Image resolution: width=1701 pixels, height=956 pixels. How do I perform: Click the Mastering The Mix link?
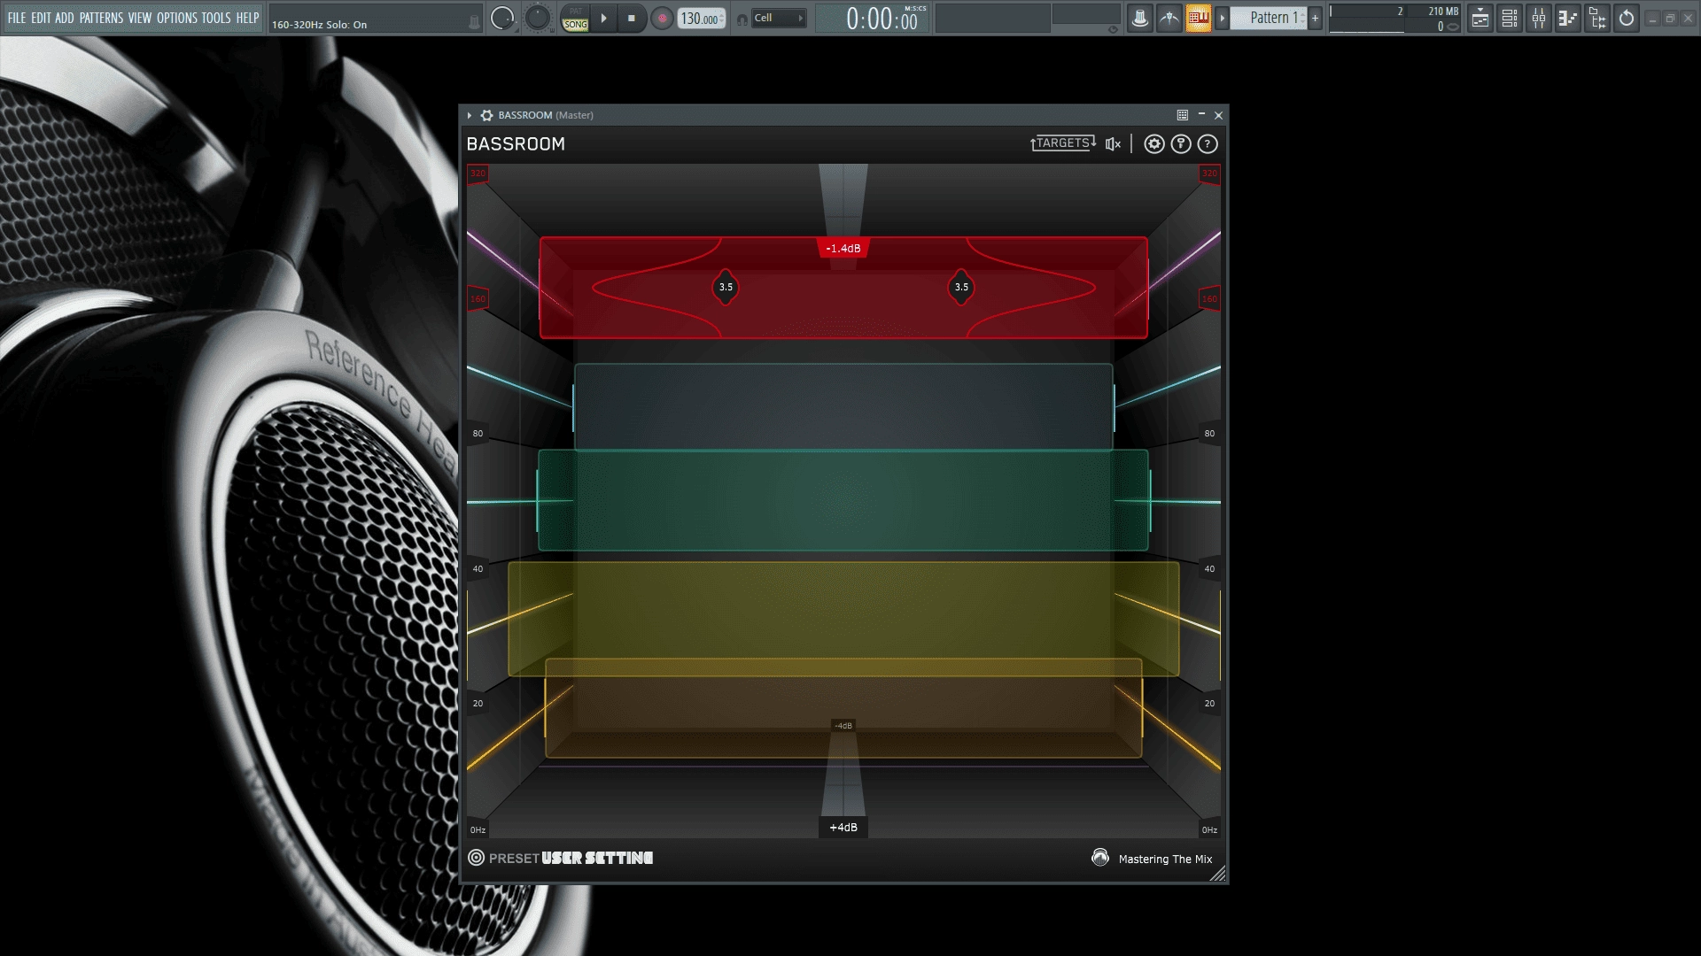[1165, 859]
